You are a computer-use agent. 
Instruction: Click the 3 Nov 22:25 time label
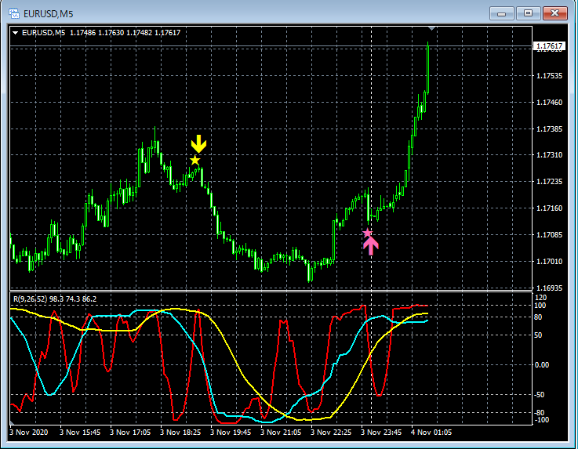click(x=331, y=433)
